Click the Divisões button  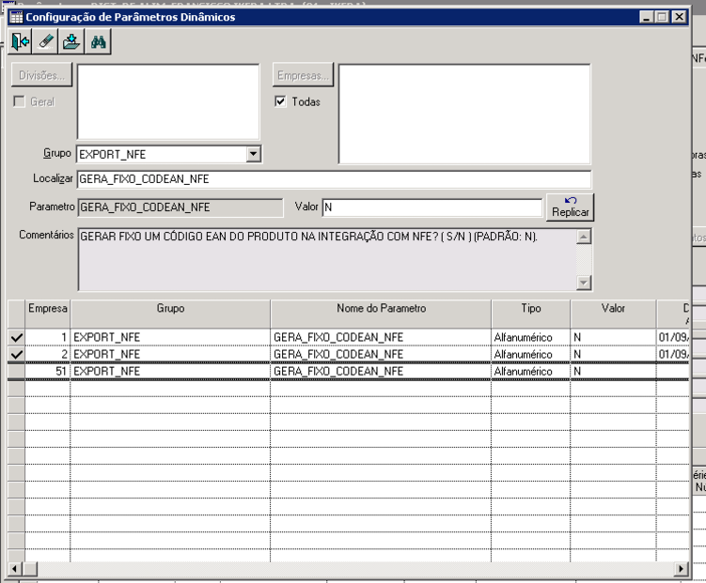click(x=42, y=75)
